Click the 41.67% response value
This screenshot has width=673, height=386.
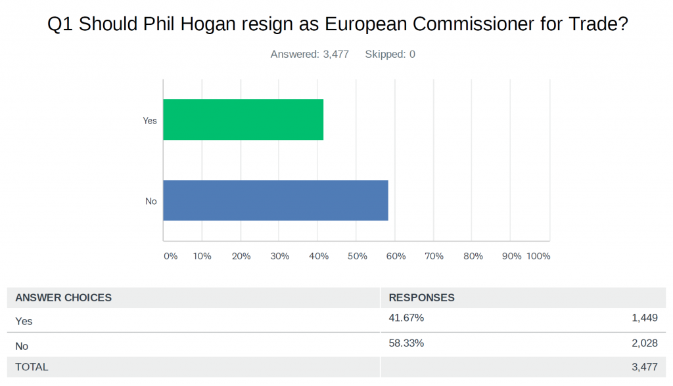406,318
